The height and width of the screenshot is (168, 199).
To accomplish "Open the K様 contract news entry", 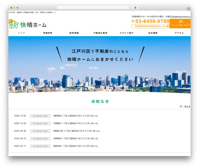I will coord(77,131).
